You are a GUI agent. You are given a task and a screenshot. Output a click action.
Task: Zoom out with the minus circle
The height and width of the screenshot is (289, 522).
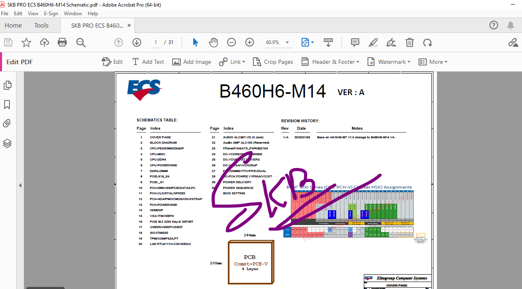pos(232,42)
